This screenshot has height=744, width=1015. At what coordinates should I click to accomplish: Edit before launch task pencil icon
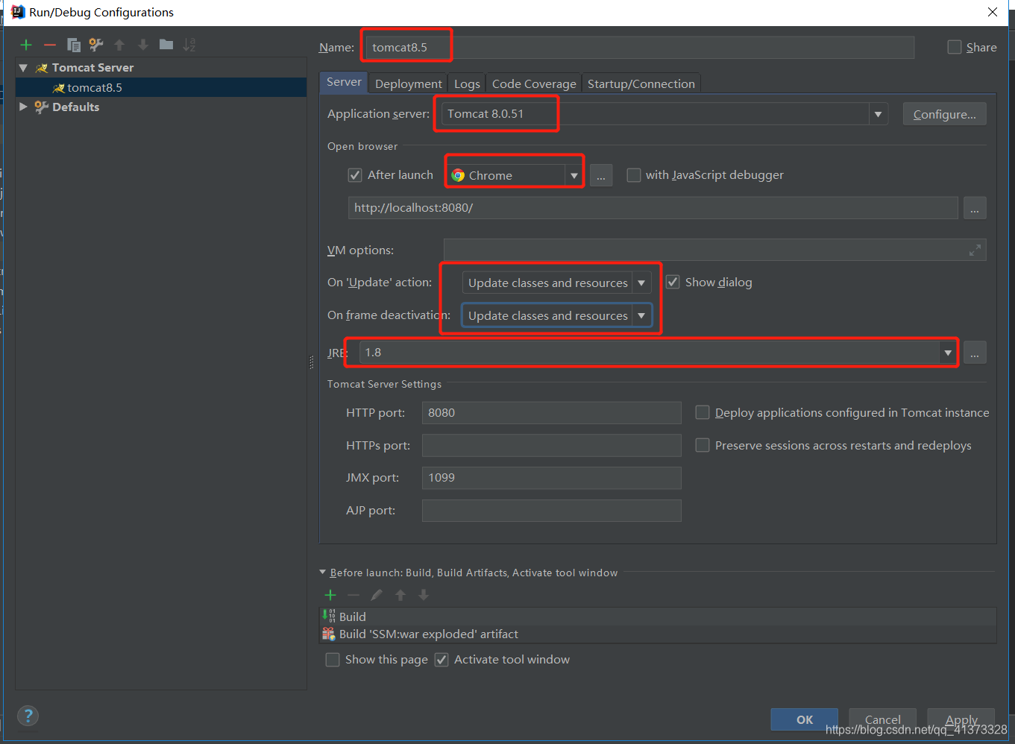coord(377,595)
